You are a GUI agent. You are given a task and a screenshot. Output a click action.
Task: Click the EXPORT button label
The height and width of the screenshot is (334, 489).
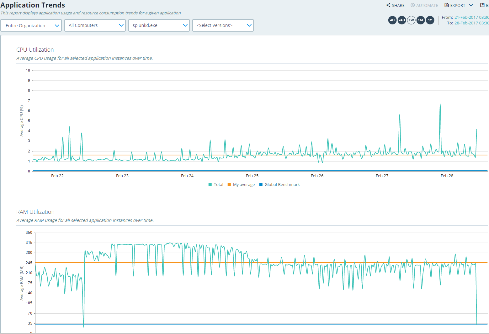pyautogui.click(x=458, y=5)
